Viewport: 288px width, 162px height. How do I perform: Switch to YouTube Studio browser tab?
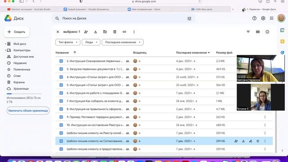click(x=29, y=9)
